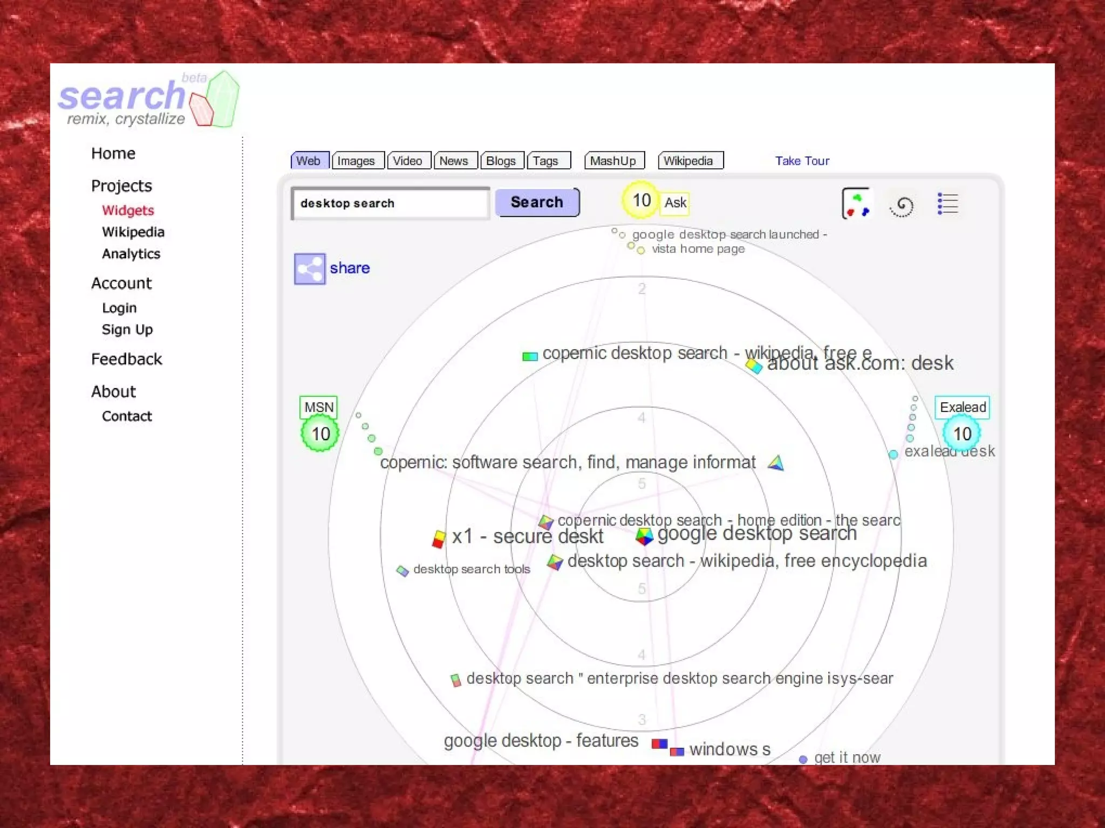Click the green MSN result count circle
Viewport: 1105px width, 828px height.
320,434
